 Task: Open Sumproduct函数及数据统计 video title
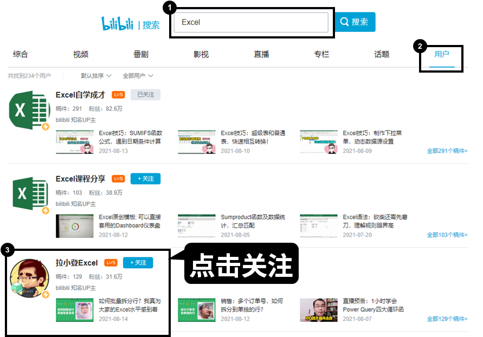(x=253, y=221)
